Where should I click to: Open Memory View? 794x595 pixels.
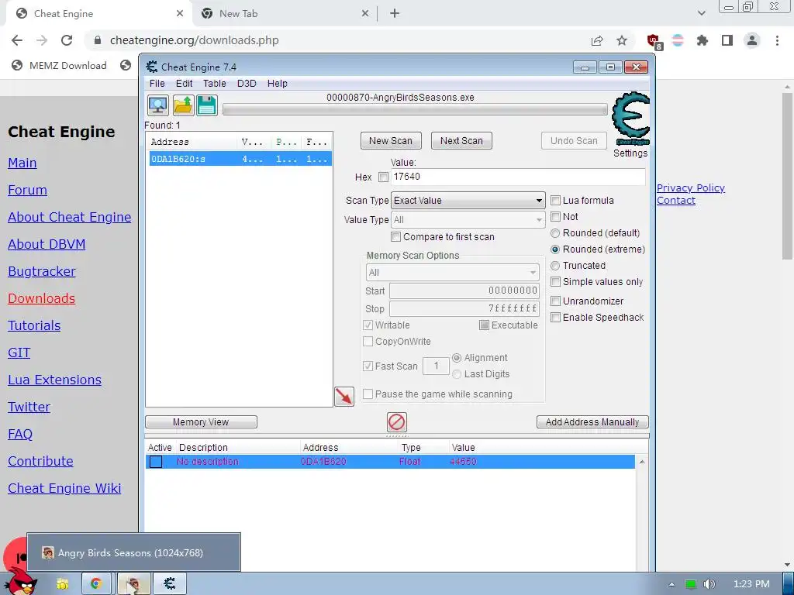pos(201,422)
